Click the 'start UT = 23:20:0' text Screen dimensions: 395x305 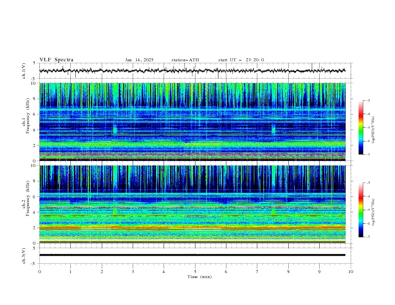click(241, 60)
